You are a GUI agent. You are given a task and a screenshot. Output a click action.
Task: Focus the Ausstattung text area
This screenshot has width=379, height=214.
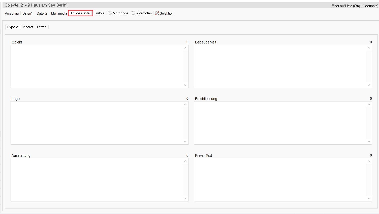[x=97, y=180]
